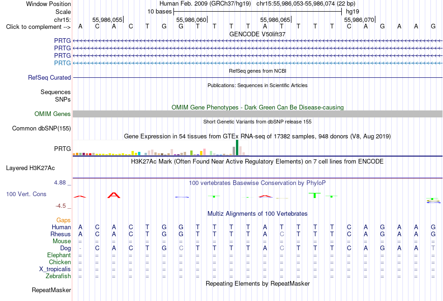Viewport: 443px width, 301px height.
Task: Click 'RefSeq genes from NCBI' track title
Action: click(x=257, y=71)
